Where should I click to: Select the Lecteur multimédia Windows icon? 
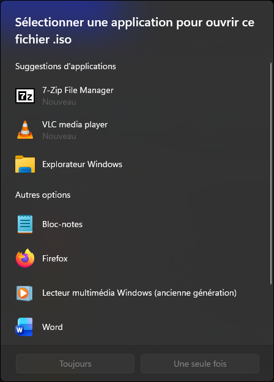pos(24,293)
